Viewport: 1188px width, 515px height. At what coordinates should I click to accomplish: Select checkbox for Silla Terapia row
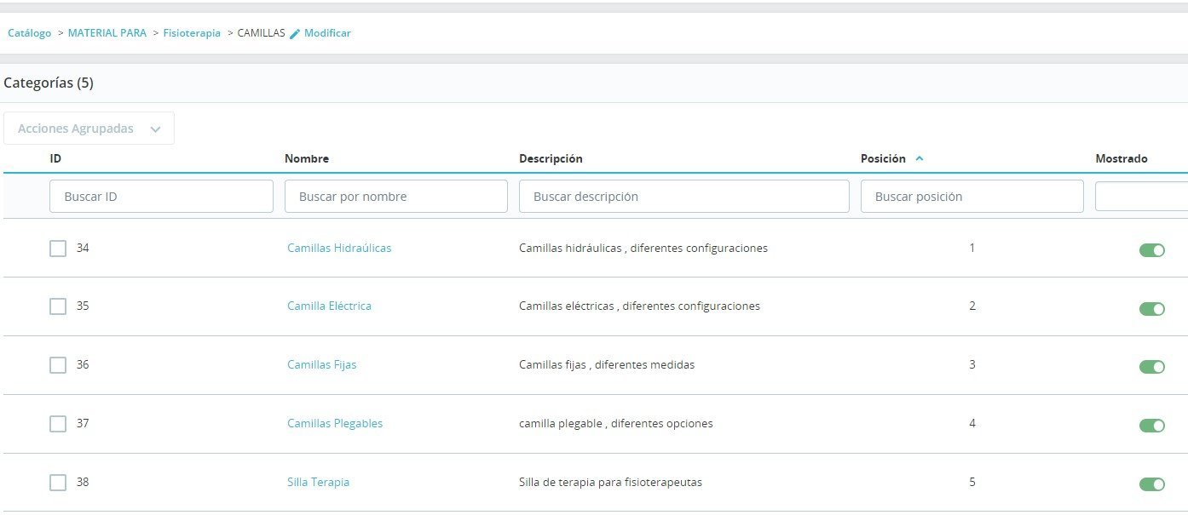coord(58,483)
